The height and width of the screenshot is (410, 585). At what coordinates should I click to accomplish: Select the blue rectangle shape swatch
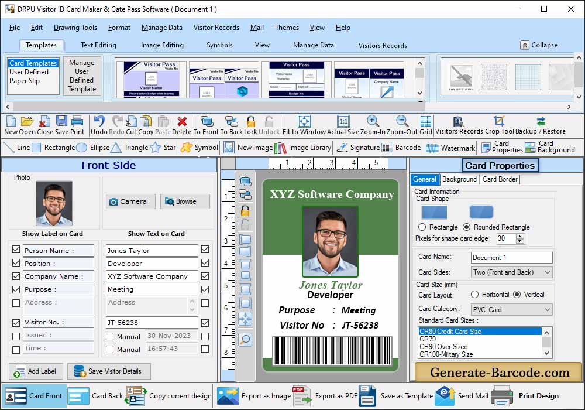(x=434, y=212)
